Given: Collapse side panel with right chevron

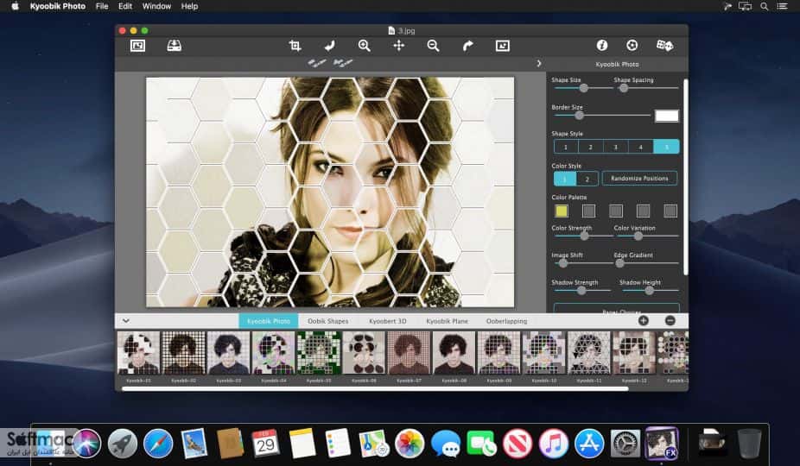Looking at the screenshot, I should click(x=539, y=64).
